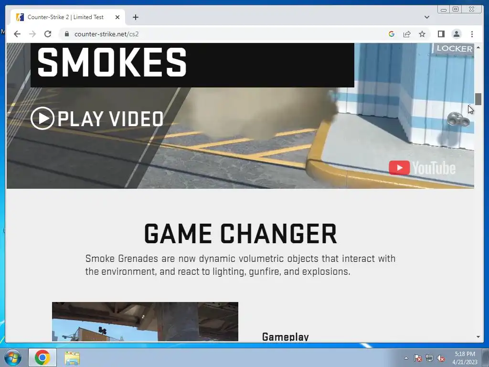Open a new browser tab
489x367 pixels.
[x=136, y=17]
